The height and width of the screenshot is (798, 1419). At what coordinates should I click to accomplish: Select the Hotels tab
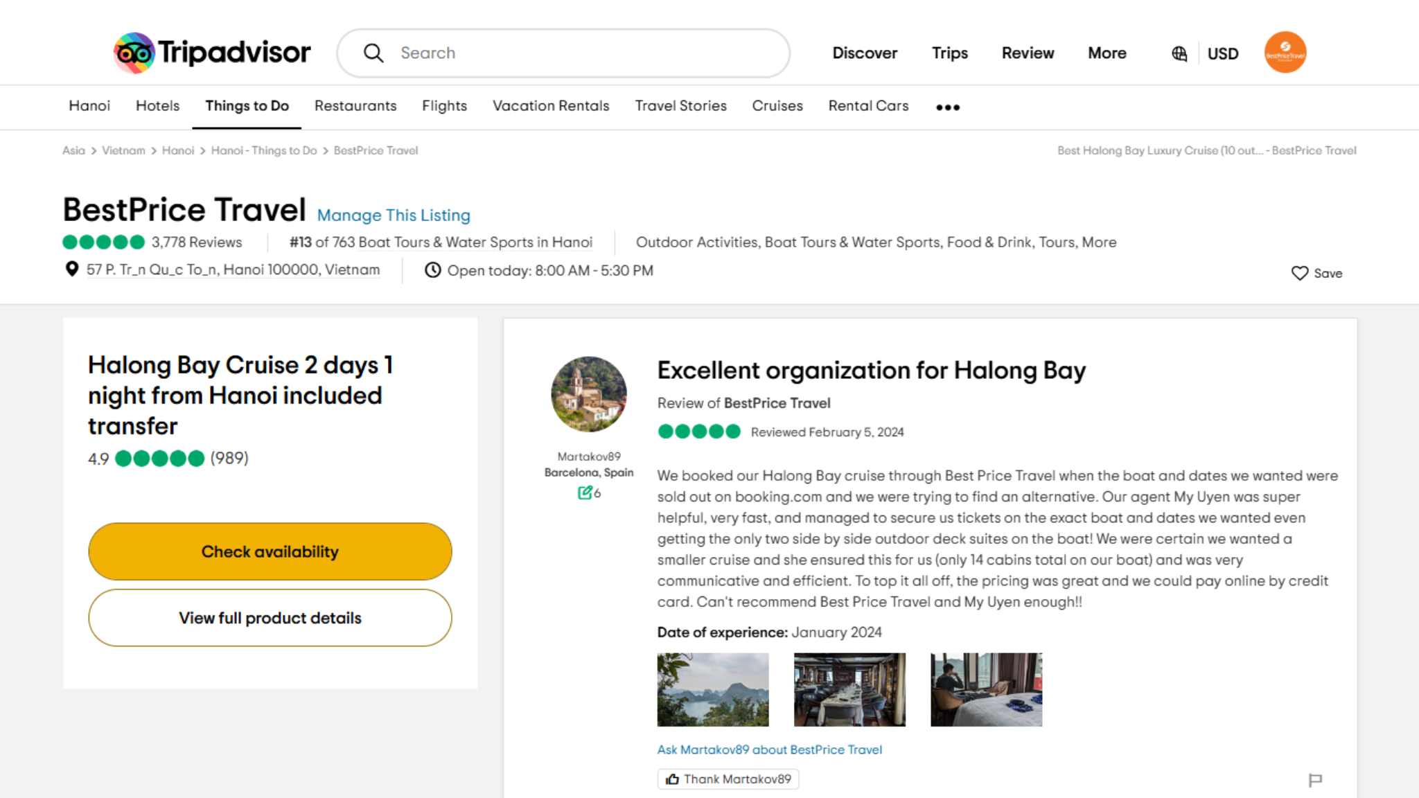point(157,106)
